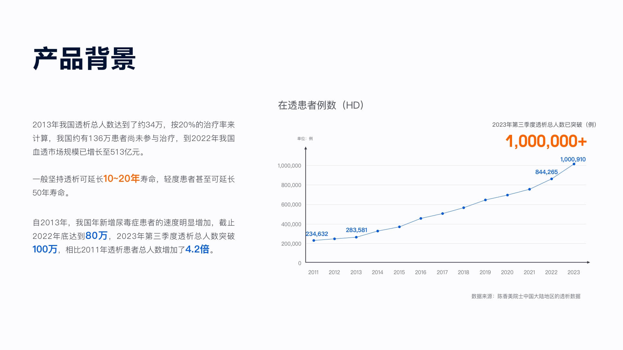Click y-axis value 600,000
This screenshot has width=623, height=350.
pos(291,204)
